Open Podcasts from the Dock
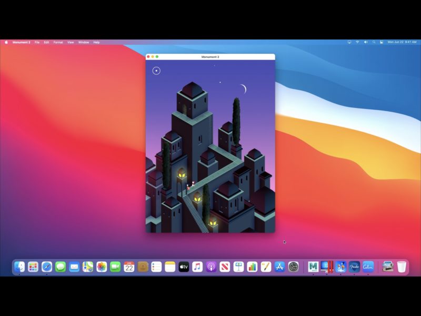 coord(211,267)
